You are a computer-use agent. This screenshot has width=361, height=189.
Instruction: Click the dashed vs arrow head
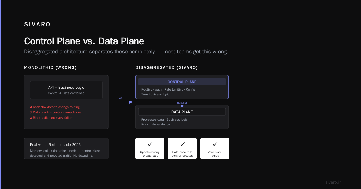(131, 102)
